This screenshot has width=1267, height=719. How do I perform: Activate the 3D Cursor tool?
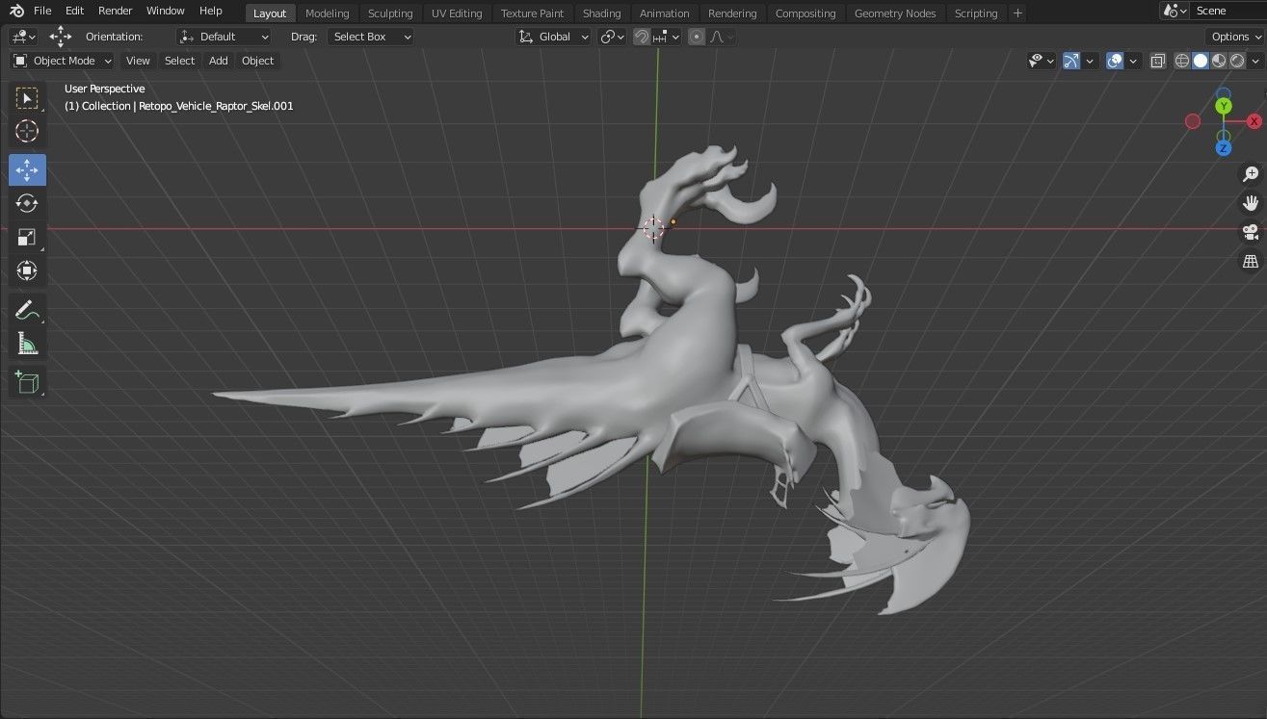coord(27,131)
